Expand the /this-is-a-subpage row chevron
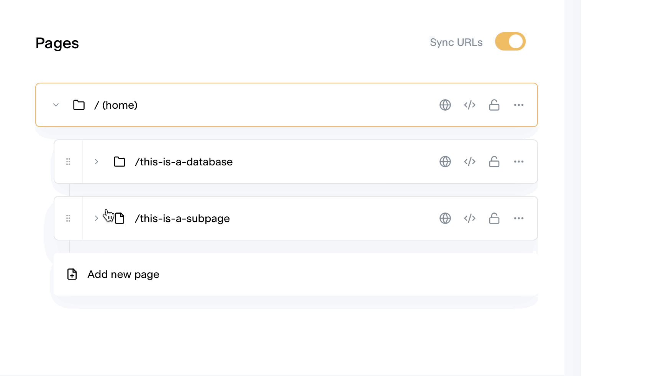669x376 pixels. coord(97,218)
